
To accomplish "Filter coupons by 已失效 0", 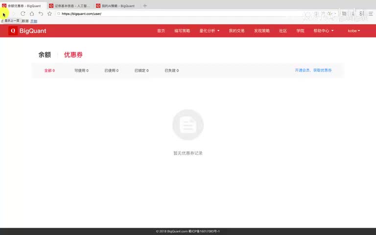I will [x=172, y=70].
